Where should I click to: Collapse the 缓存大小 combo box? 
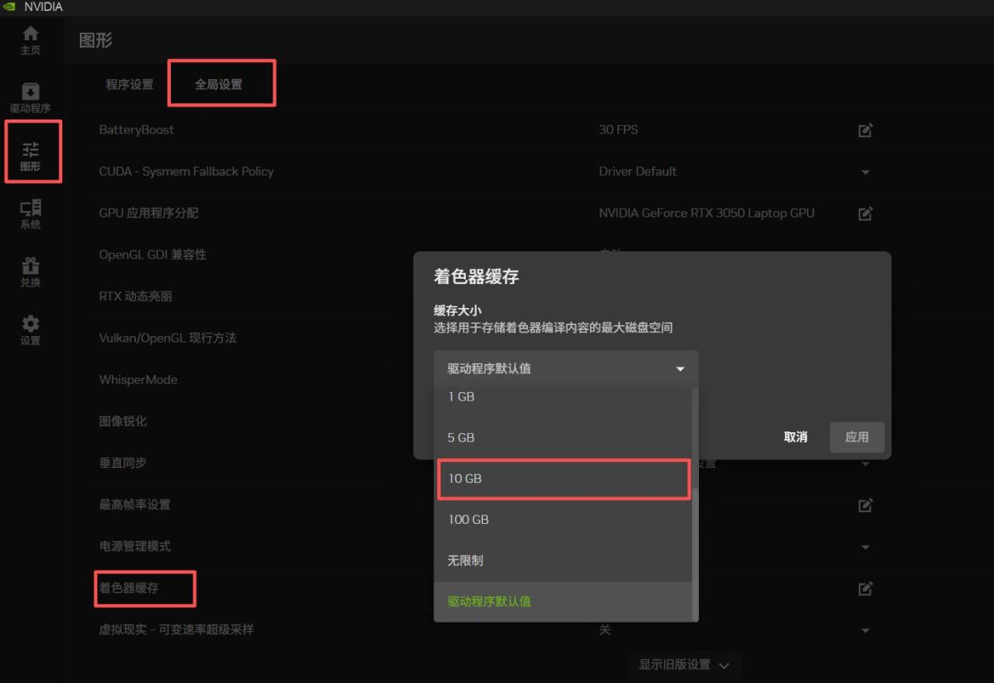(566, 369)
